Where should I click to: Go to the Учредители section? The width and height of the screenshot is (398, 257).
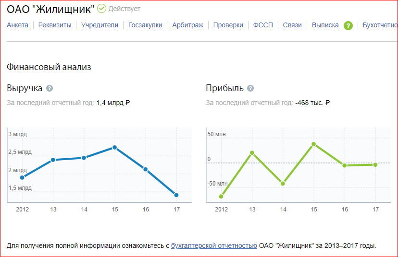[99, 25]
